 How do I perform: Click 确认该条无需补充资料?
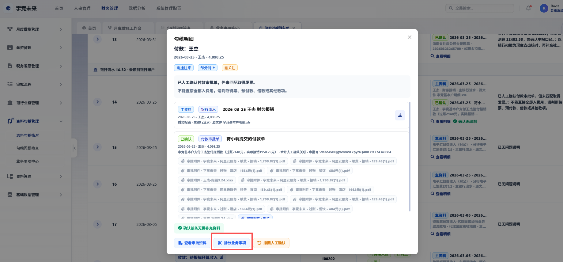pyautogui.click(x=199, y=228)
